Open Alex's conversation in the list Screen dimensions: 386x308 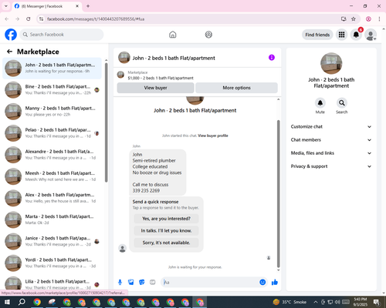click(x=52, y=198)
